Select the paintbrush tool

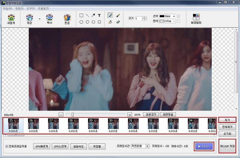[118, 15]
